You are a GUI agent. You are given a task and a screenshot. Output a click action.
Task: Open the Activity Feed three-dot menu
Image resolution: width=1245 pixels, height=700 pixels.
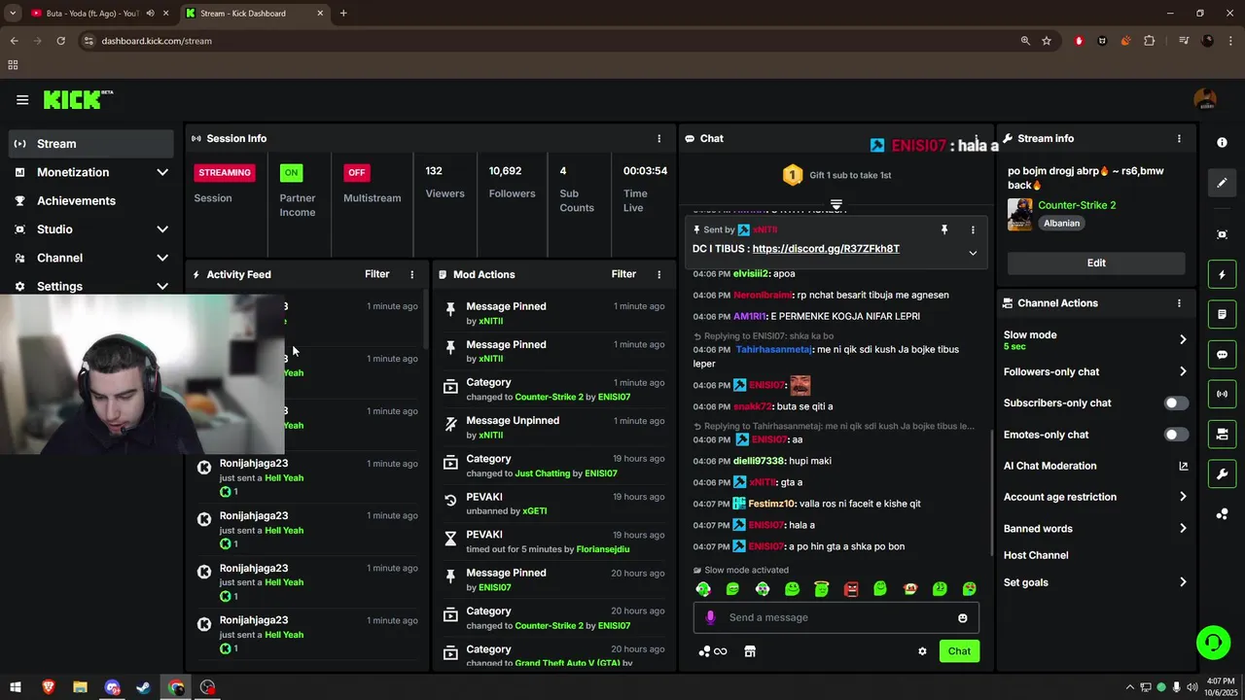[411, 274]
